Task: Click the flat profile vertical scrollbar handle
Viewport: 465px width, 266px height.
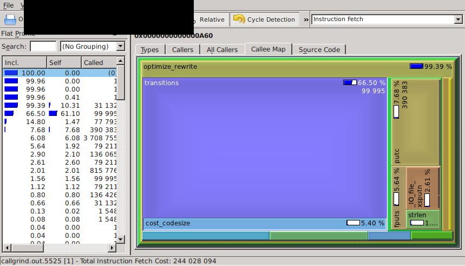Action: (120, 83)
